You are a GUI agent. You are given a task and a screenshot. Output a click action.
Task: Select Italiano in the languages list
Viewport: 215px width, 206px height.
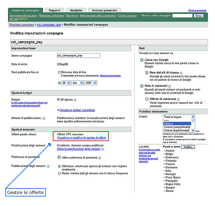[x=177, y=124]
